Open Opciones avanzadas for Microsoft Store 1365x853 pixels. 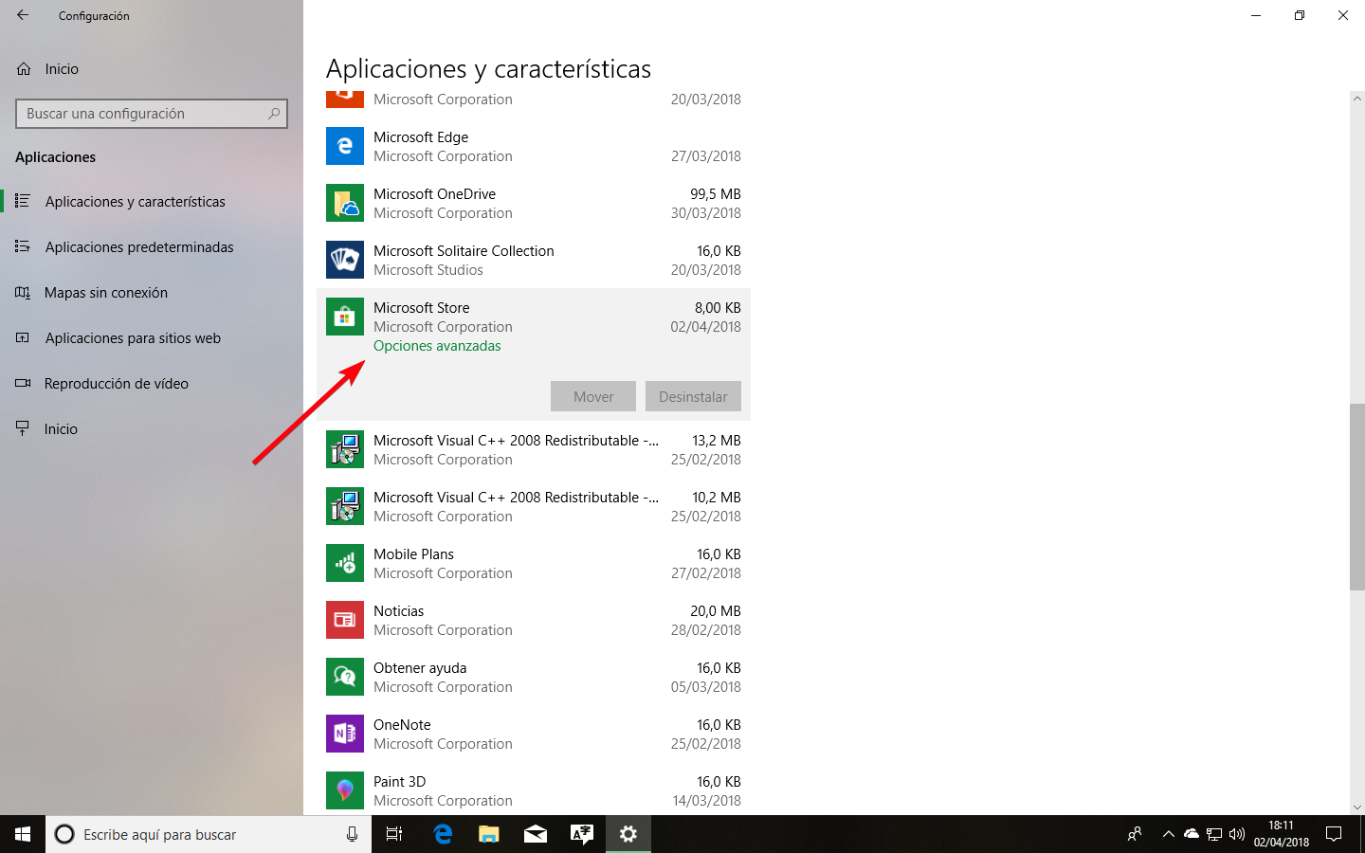pyautogui.click(x=437, y=346)
